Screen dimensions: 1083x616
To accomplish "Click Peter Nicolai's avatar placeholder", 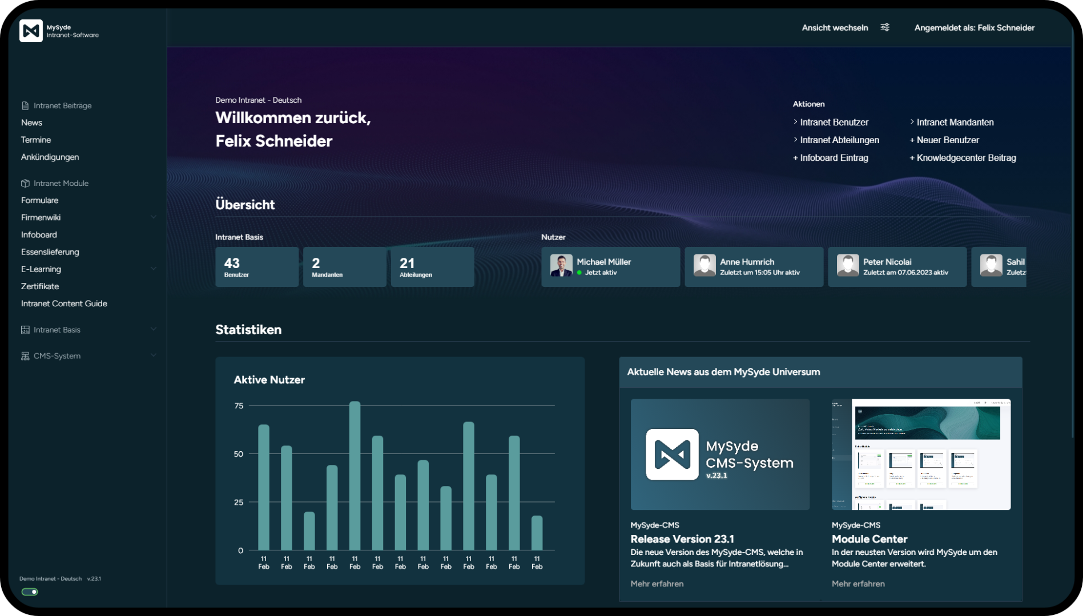I will tap(848, 266).
